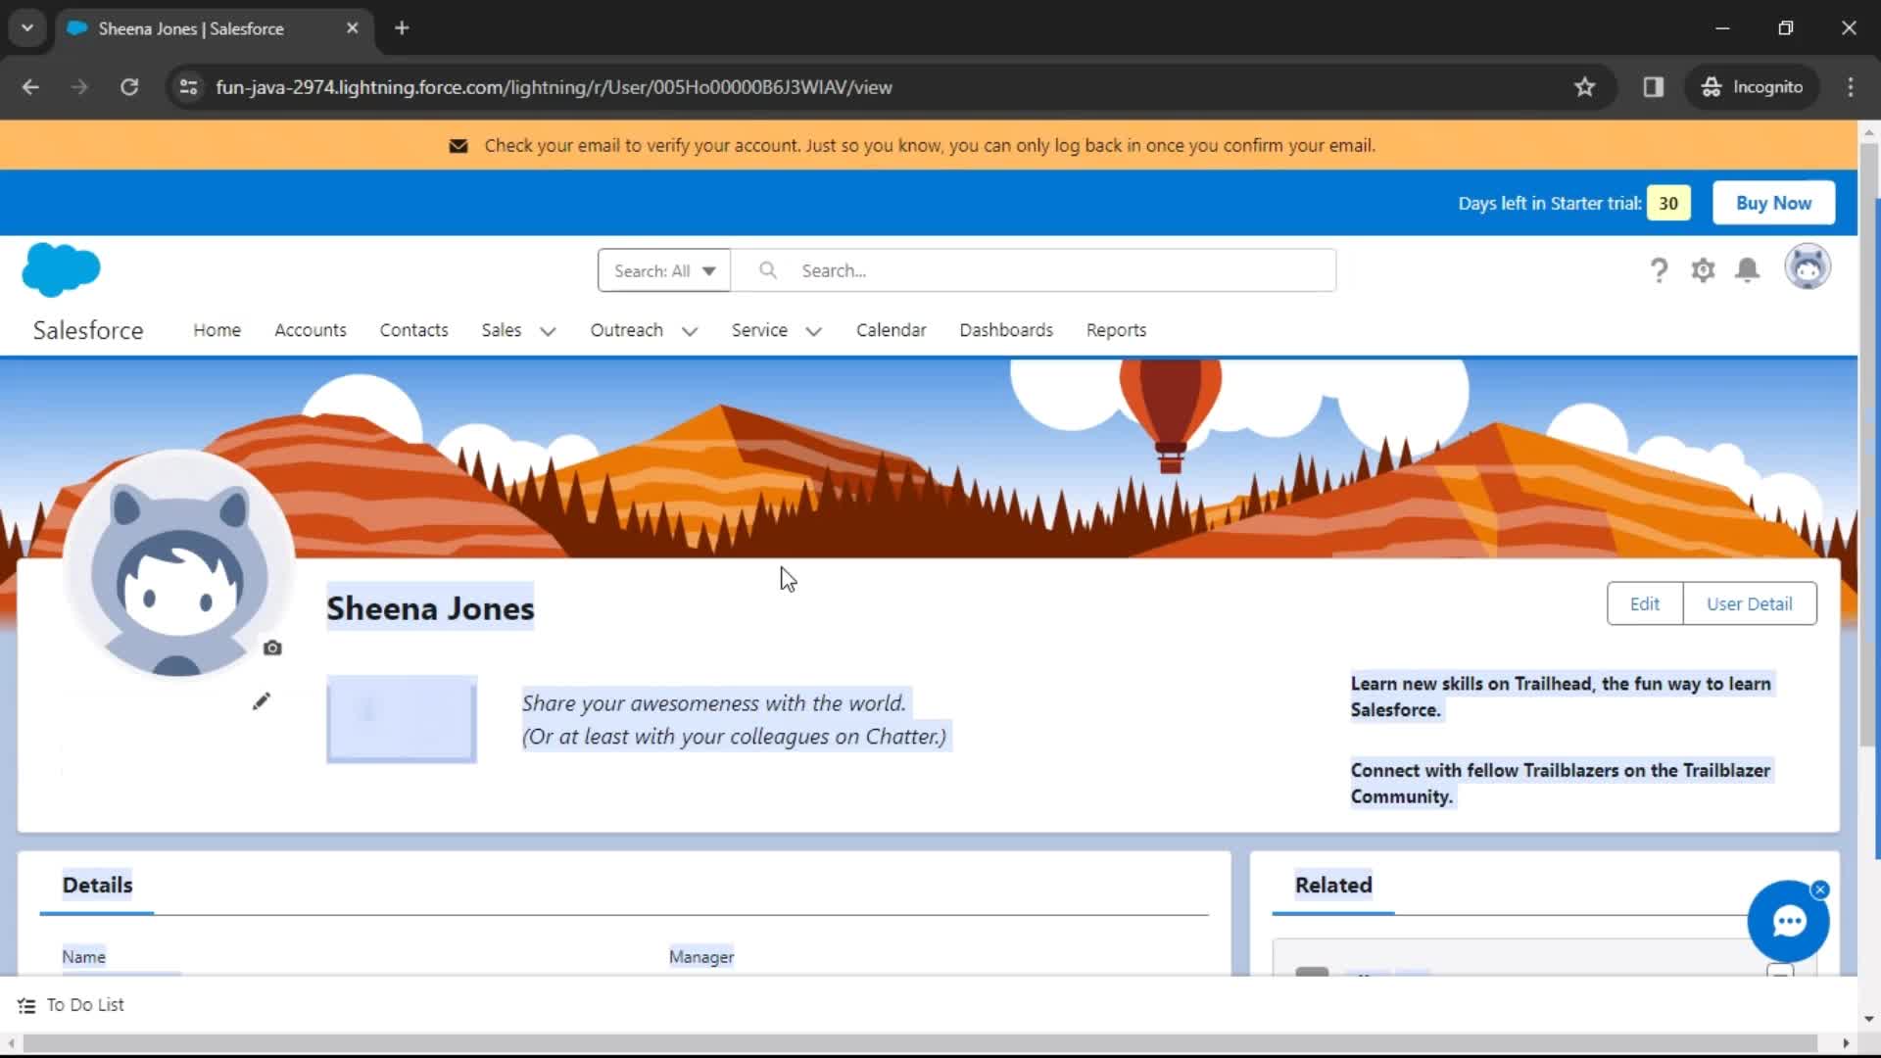Open a new browser tab
Image resolution: width=1881 pixels, height=1058 pixels.
[402, 28]
